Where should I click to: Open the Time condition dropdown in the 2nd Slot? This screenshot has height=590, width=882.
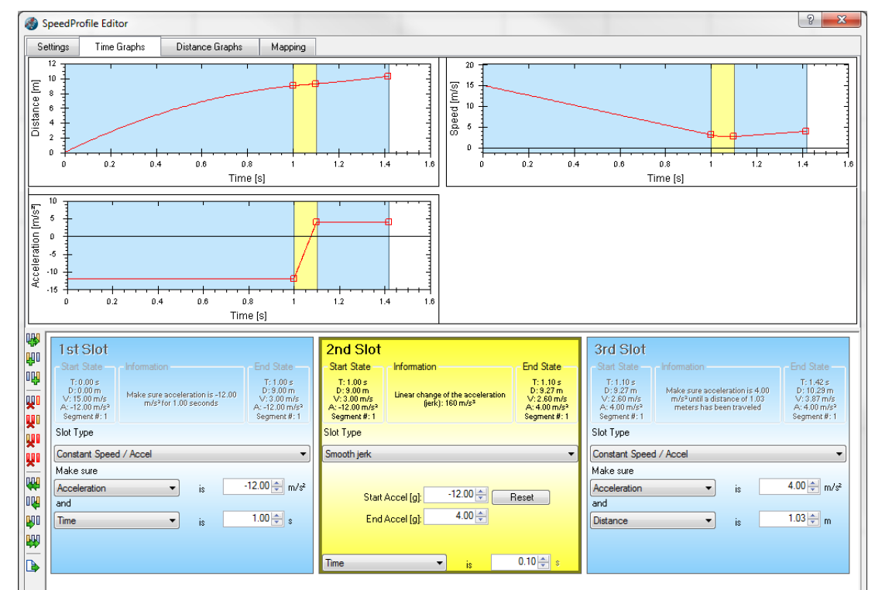[x=384, y=563]
